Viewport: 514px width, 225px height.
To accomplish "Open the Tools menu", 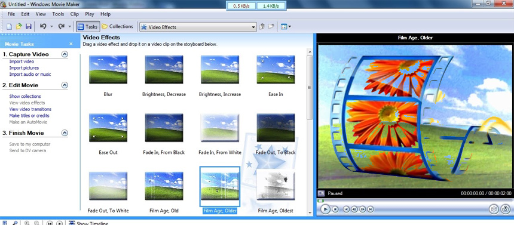I will [x=58, y=14].
